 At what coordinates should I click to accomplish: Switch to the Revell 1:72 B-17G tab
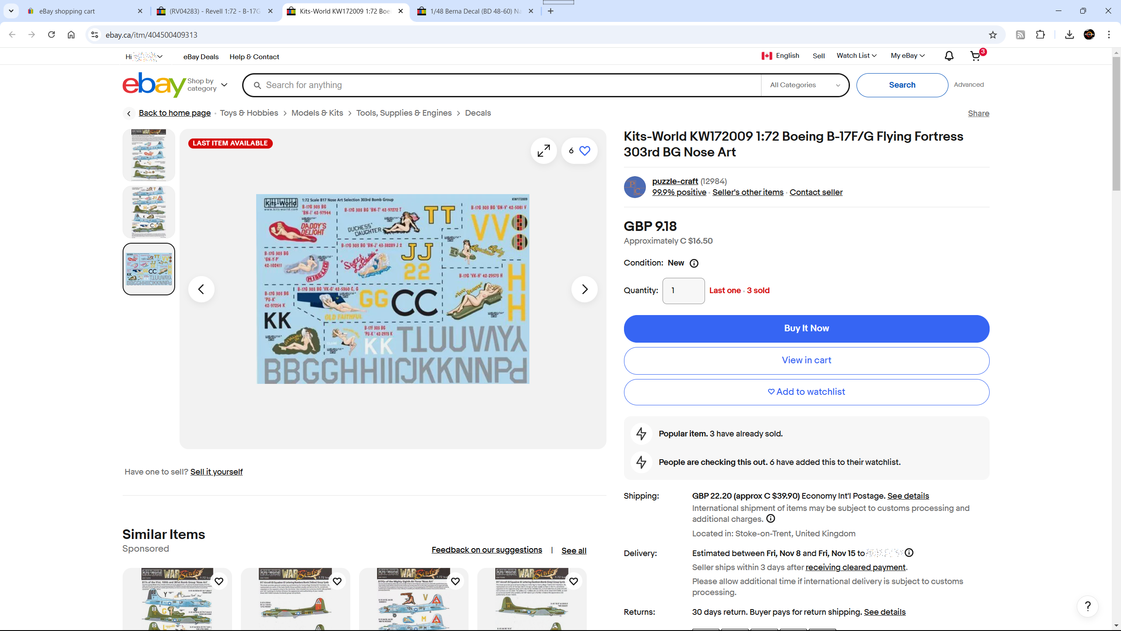coord(215,11)
